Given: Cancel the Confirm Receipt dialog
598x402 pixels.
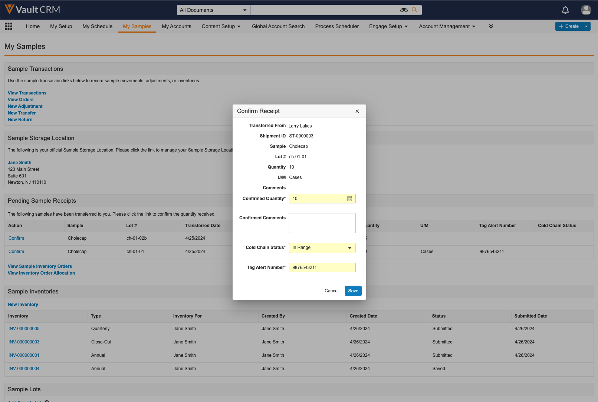Looking at the screenshot, I should (331, 291).
